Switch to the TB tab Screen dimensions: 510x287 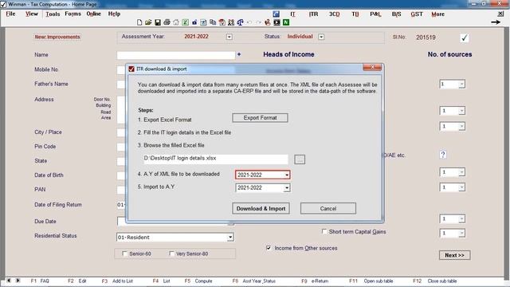(x=355, y=14)
